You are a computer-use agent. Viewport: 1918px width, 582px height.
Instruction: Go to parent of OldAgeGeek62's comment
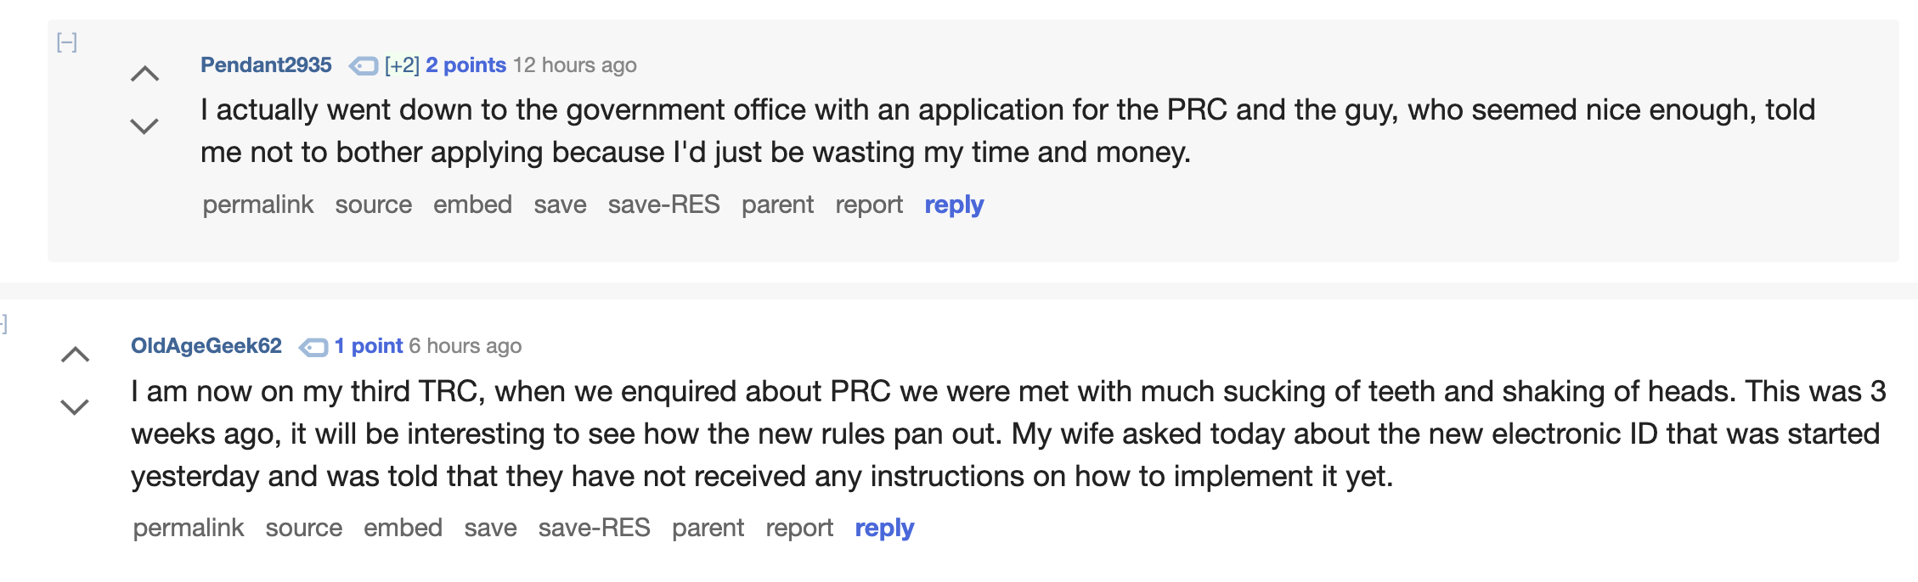[708, 529]
